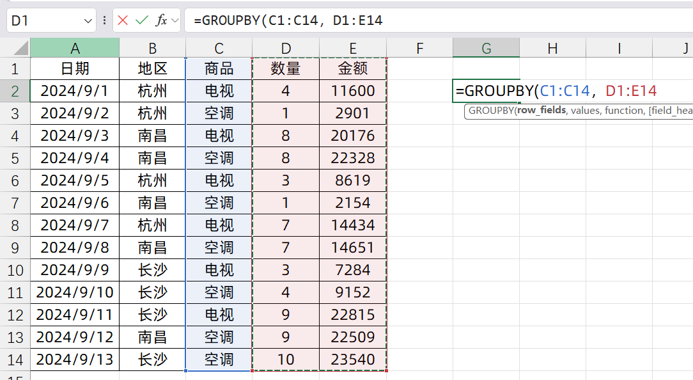Click the date cell 2024/9/13

pos(75,360)
